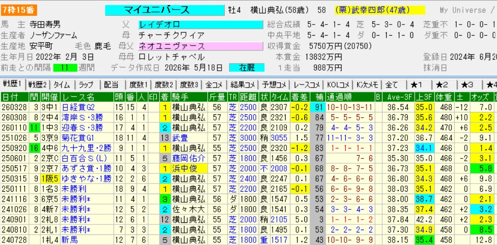This screenshot has height=245, width=497.
Task: Open race ゆきやな・1勝
Action: click(87, 179)
